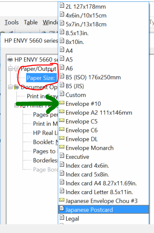The image size is (154, 233).
Task: Select the Pages per sheet tree item
Action: [45, 115]
